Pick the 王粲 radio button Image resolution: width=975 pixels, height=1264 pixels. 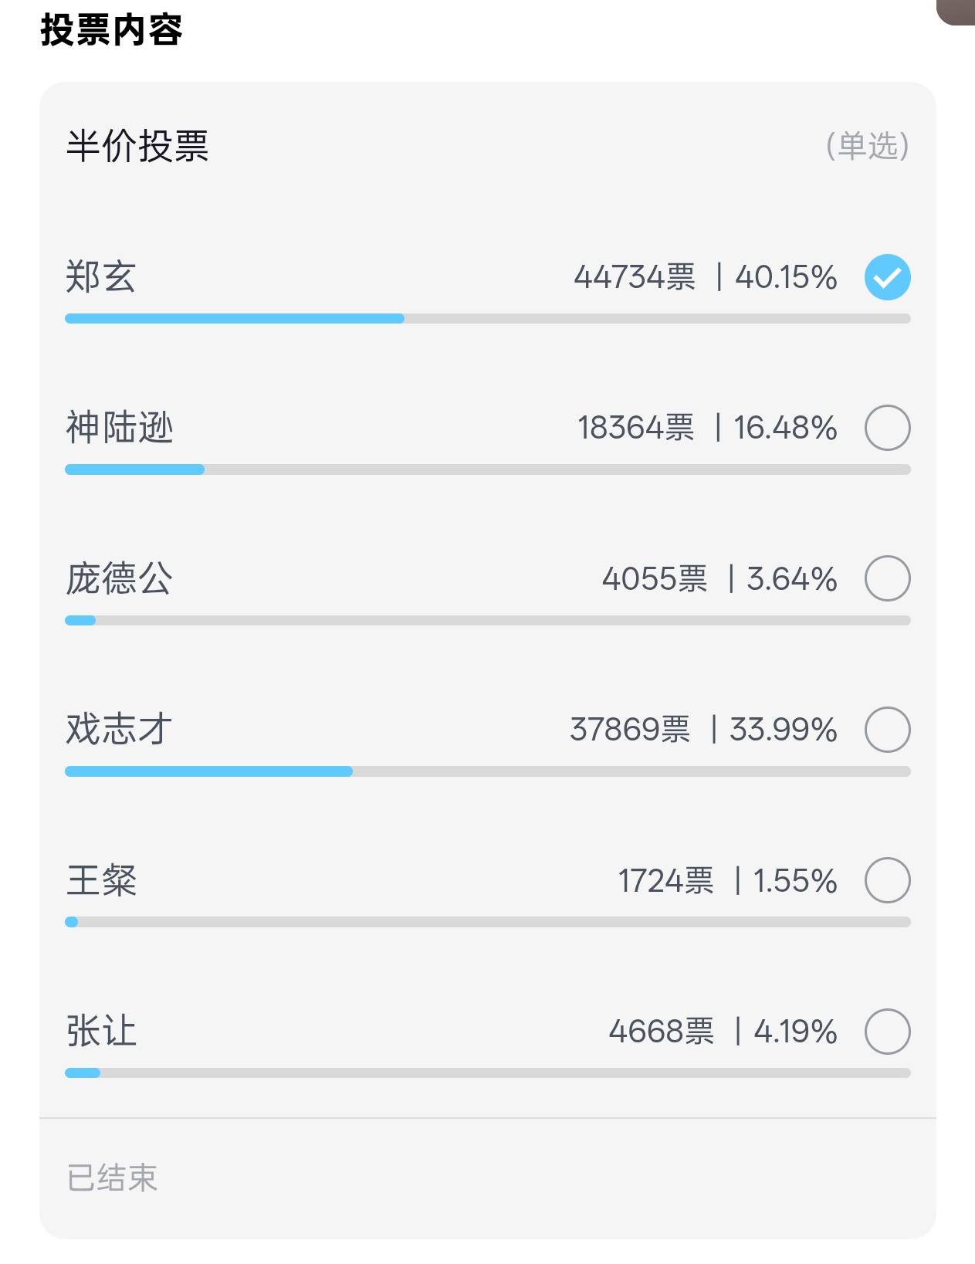pyautogui.click(x=887, y=880)
